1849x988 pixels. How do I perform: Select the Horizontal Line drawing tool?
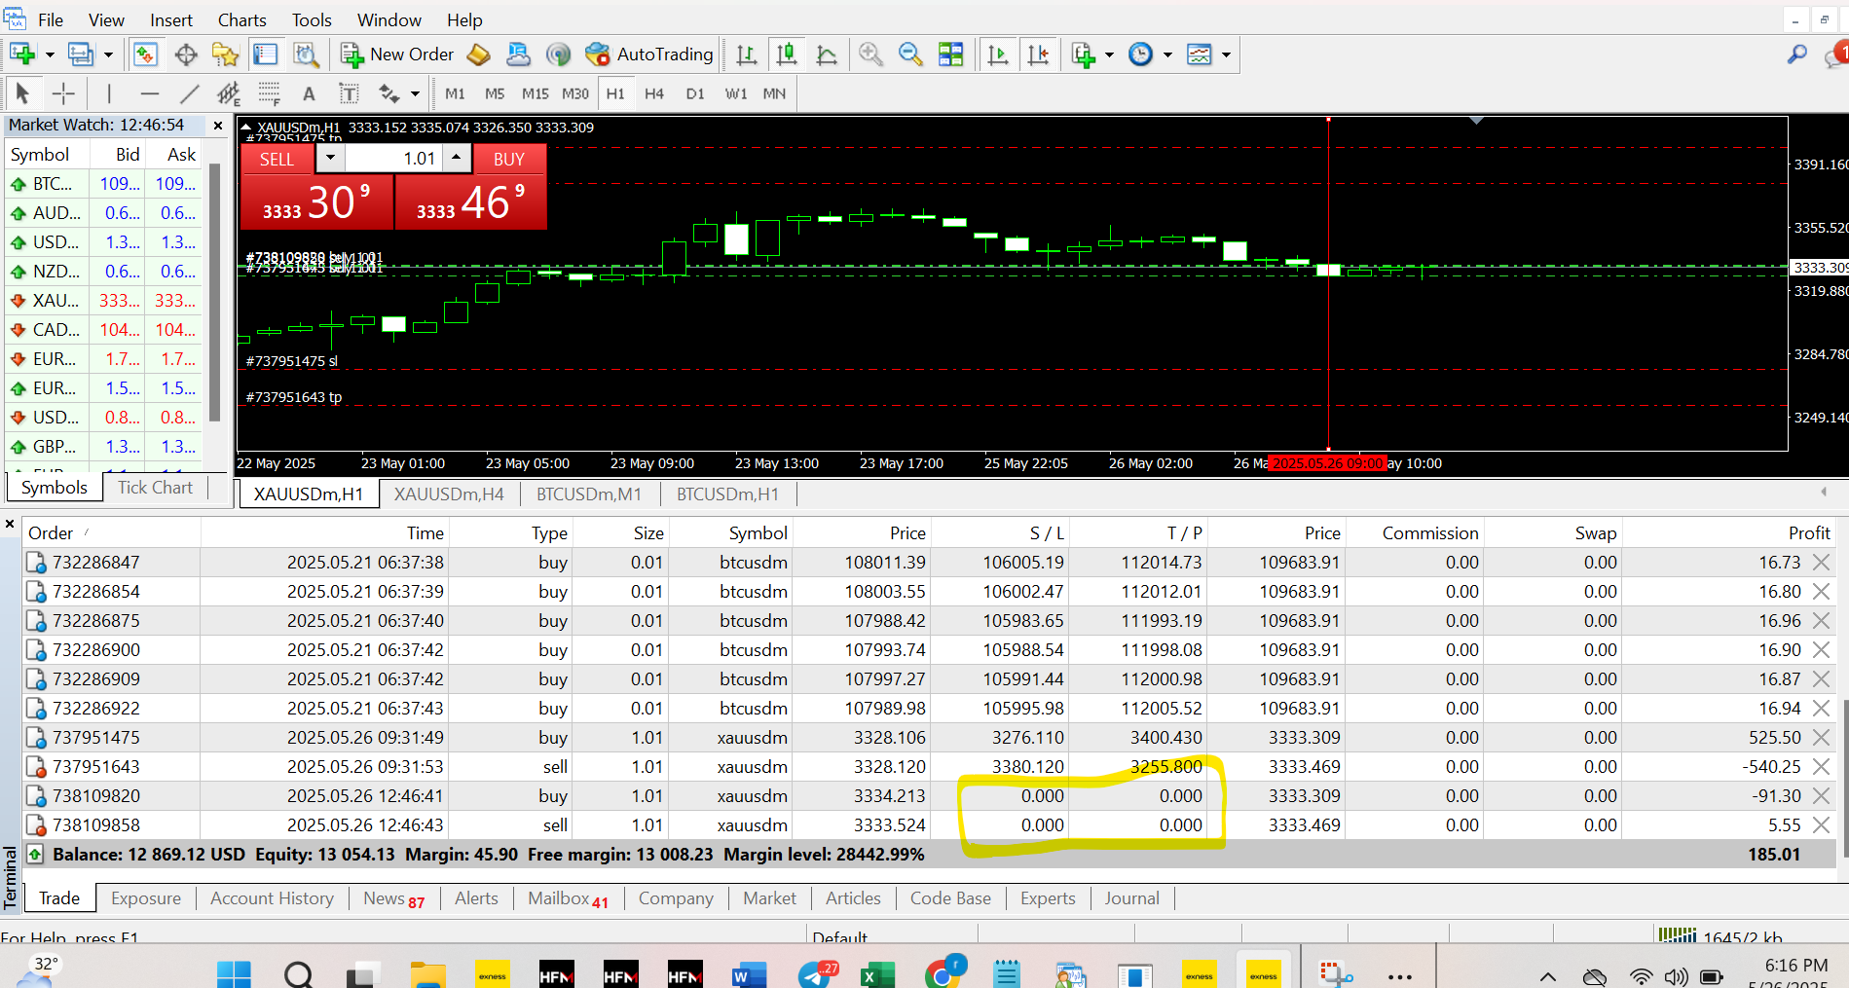click(149, 93)
